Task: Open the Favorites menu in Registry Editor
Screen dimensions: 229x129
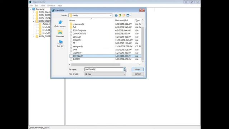Action: point(51,6)
